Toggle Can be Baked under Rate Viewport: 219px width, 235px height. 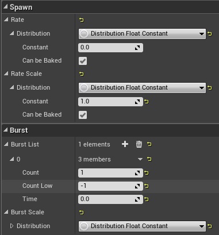(x=83, y=61)
